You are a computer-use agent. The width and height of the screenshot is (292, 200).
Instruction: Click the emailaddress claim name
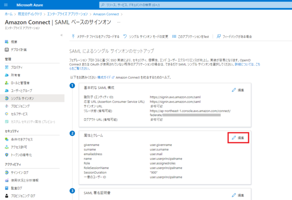(x=93, y=154)
